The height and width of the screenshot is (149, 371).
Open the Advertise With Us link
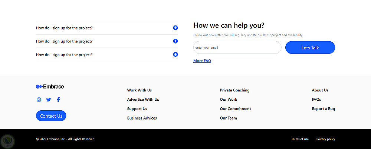[143, 100]
